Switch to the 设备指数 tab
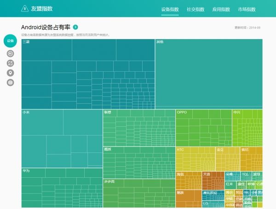Image resolution: width=276 pixels, height=209 pixels. pos(170,9)
